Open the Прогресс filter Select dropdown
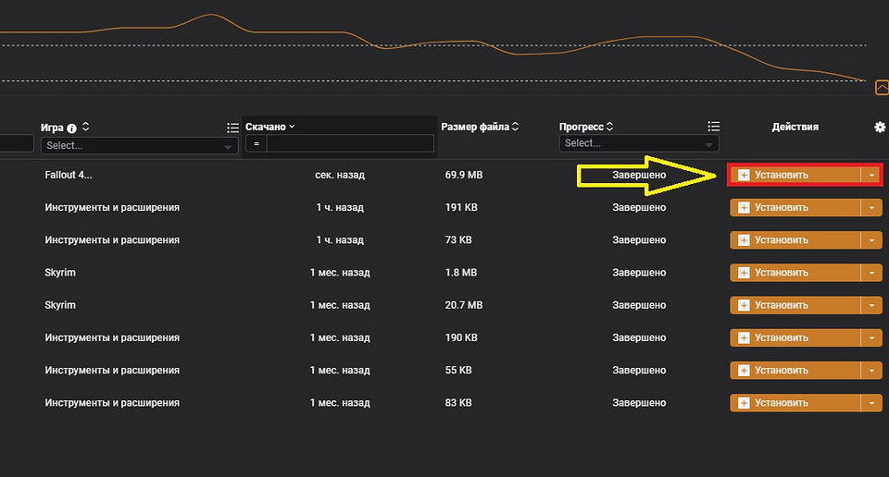Screen dimensions: 889x477 [x=639, y=143]
